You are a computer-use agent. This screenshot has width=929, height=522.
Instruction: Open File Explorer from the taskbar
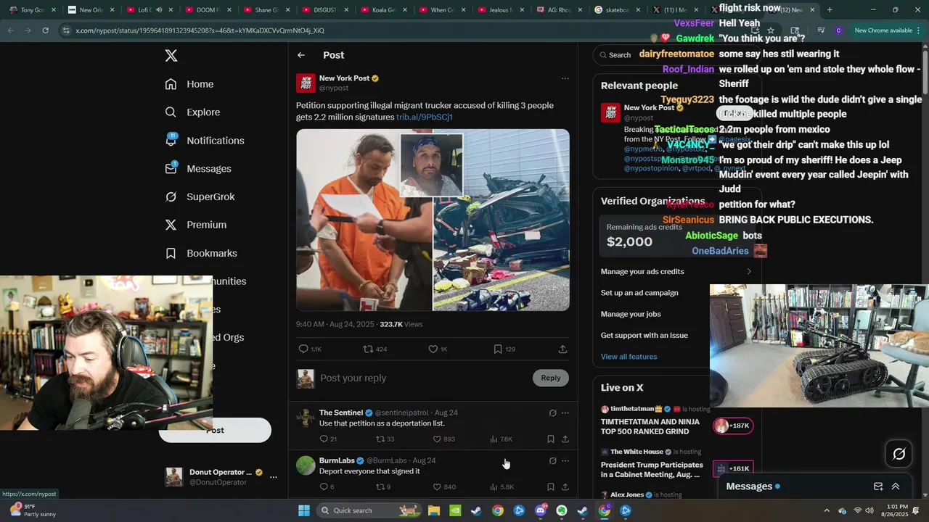(434, 510)
